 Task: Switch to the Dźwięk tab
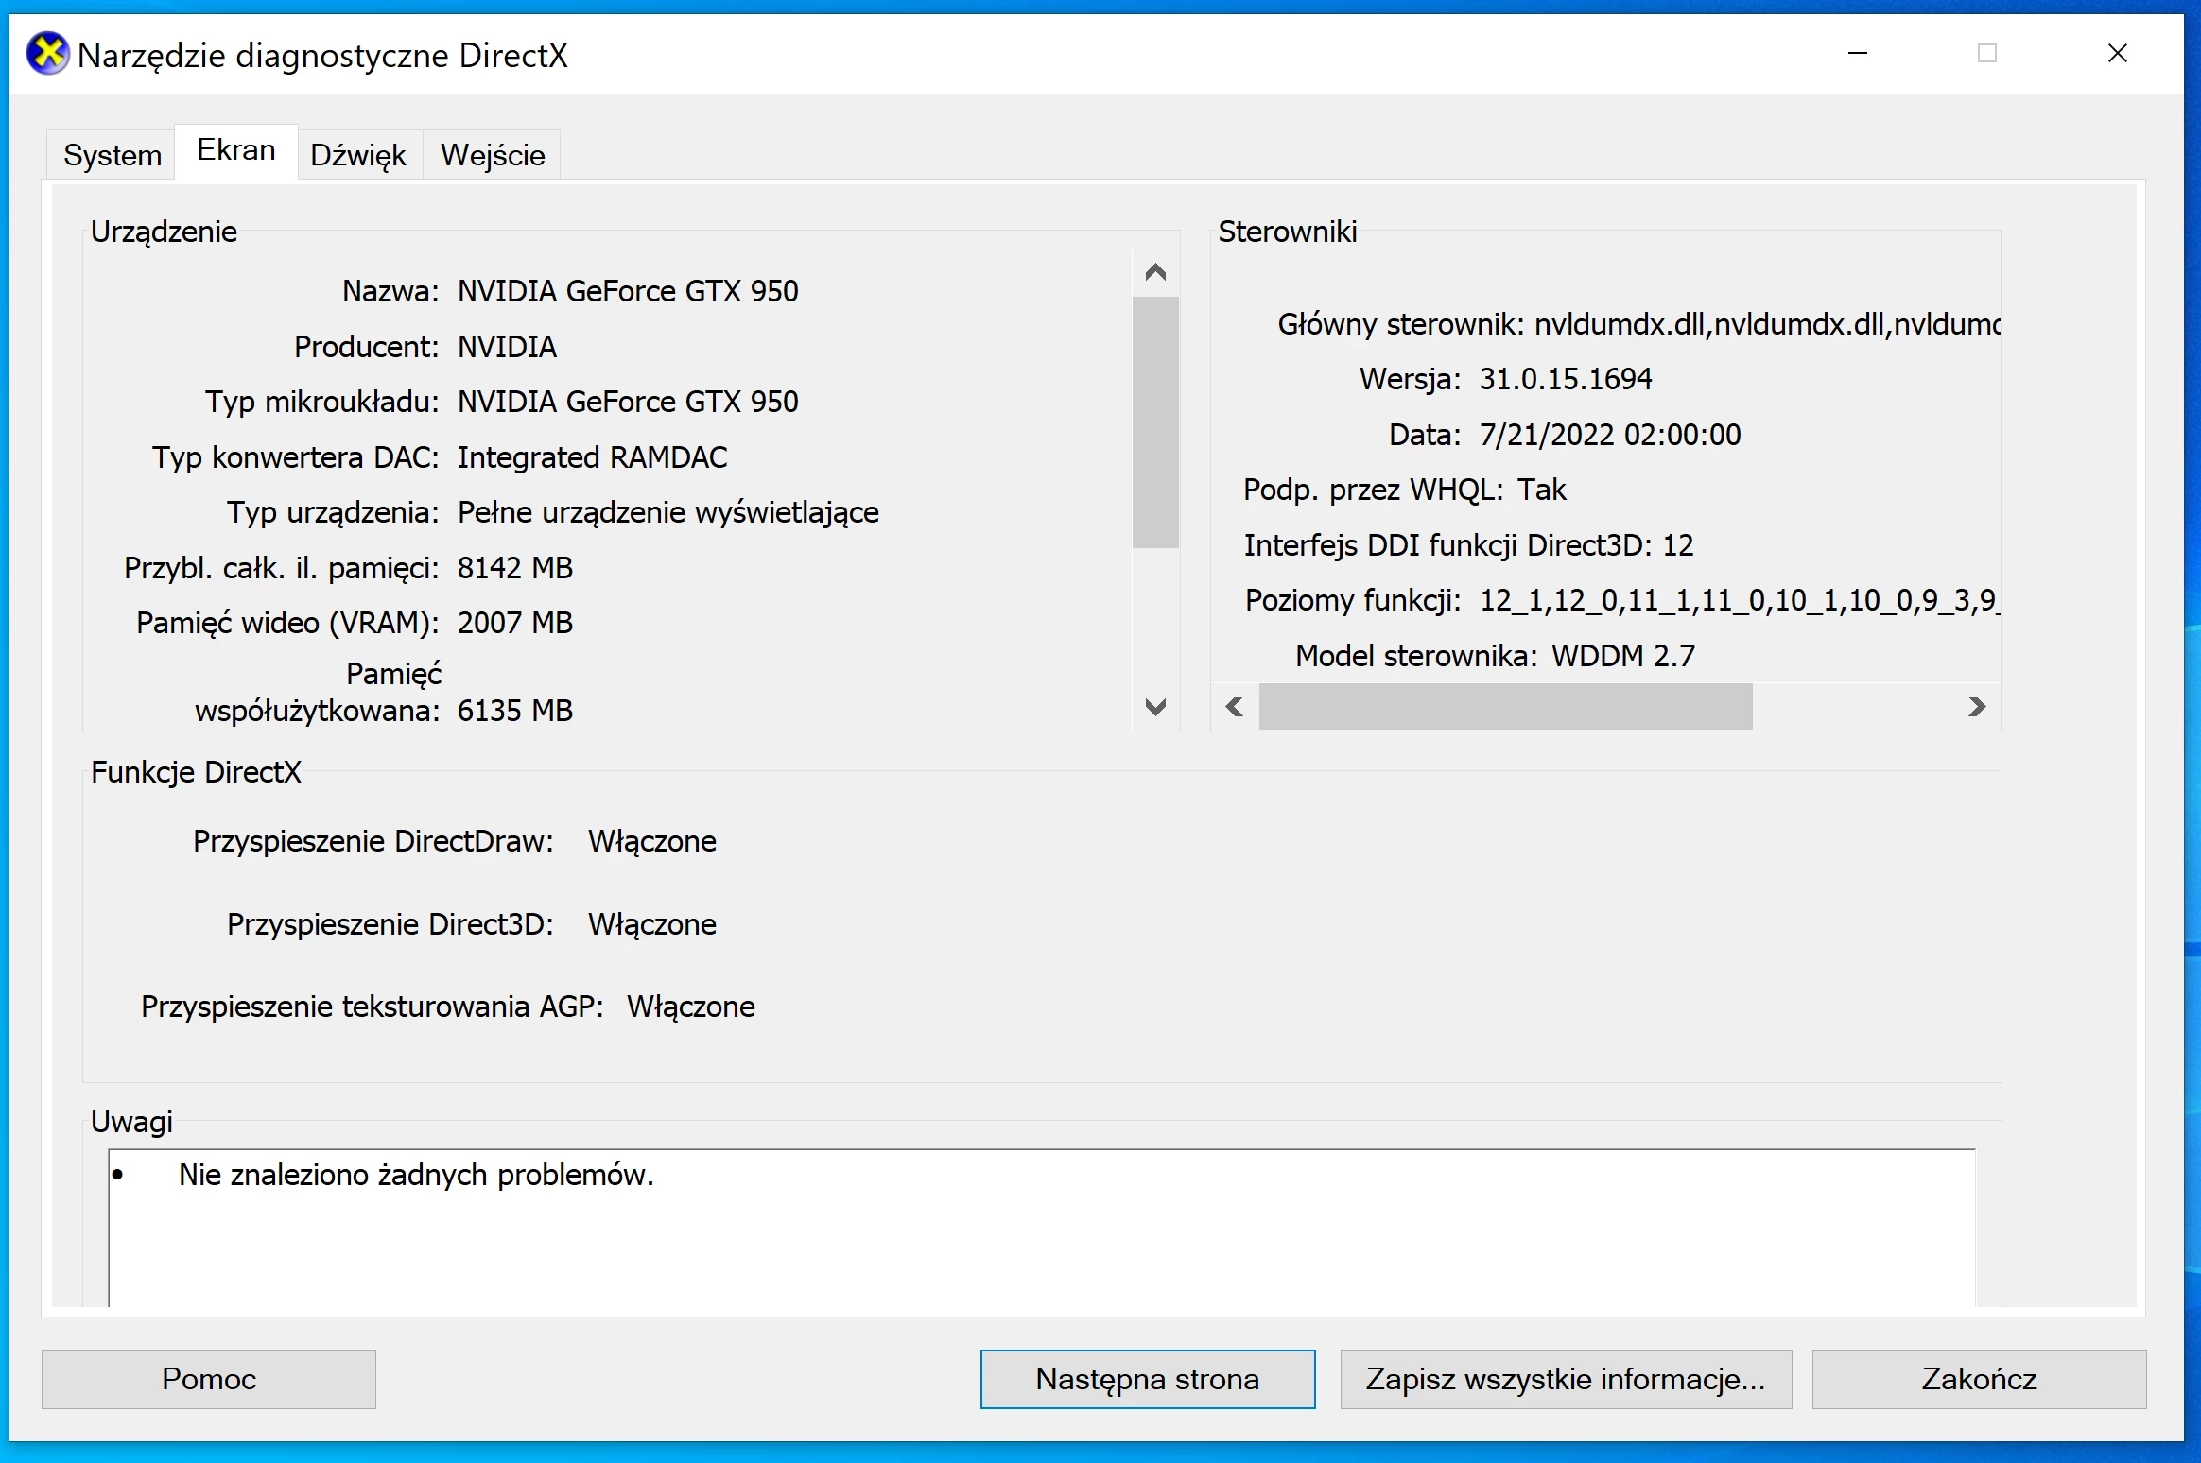(358, 153)
